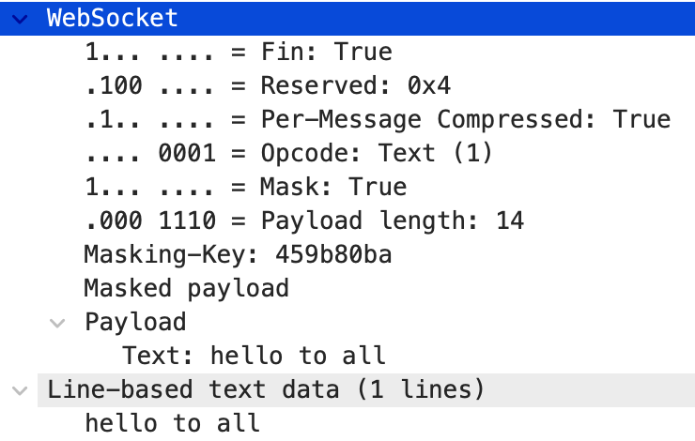Collapse the WebSocket section chevron

(21, 18)
